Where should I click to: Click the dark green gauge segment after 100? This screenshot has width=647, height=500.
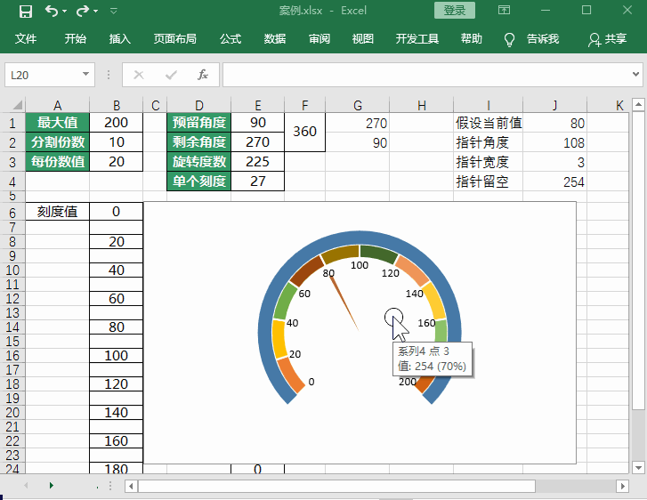click(x=377, y=254)
